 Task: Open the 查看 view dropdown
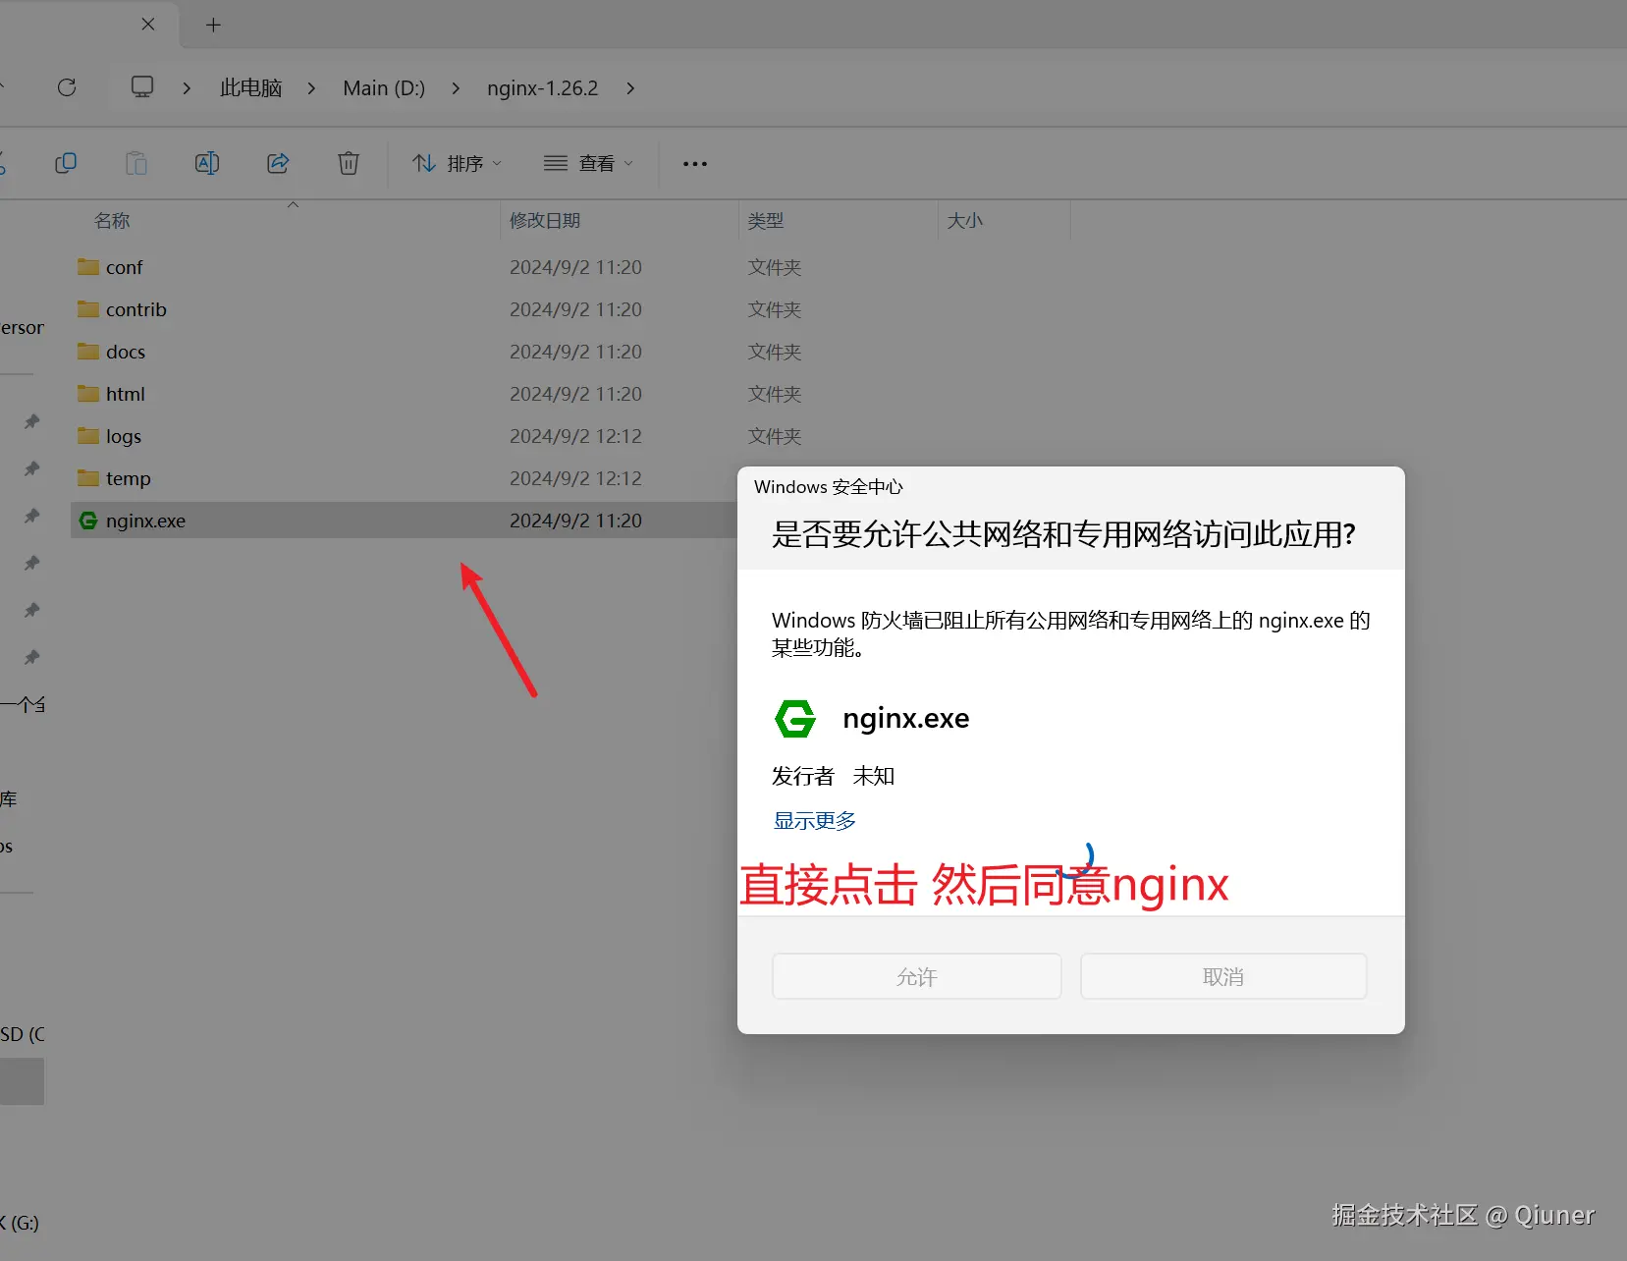pyautogui.click(x=588, y=163)
